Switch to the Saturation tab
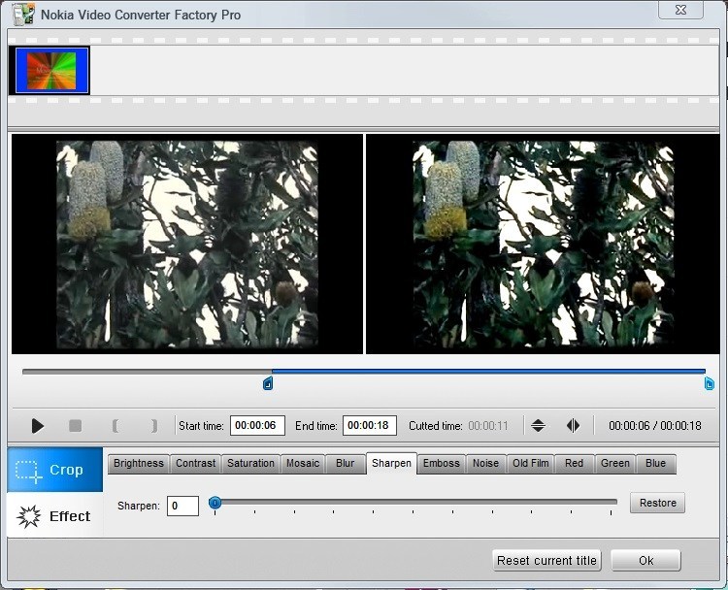The height and width of the screenshot is (590, 728). 250,463
